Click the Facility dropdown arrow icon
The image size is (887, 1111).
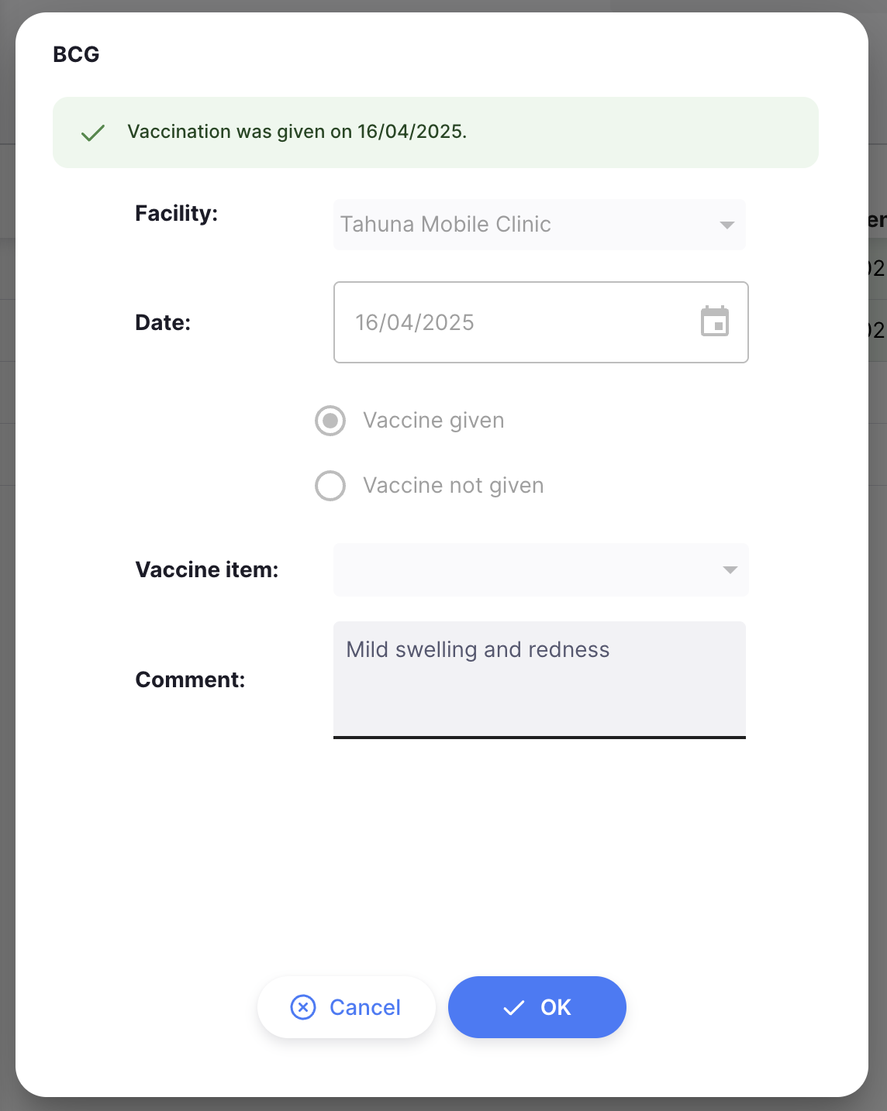(x=726, y=225)
